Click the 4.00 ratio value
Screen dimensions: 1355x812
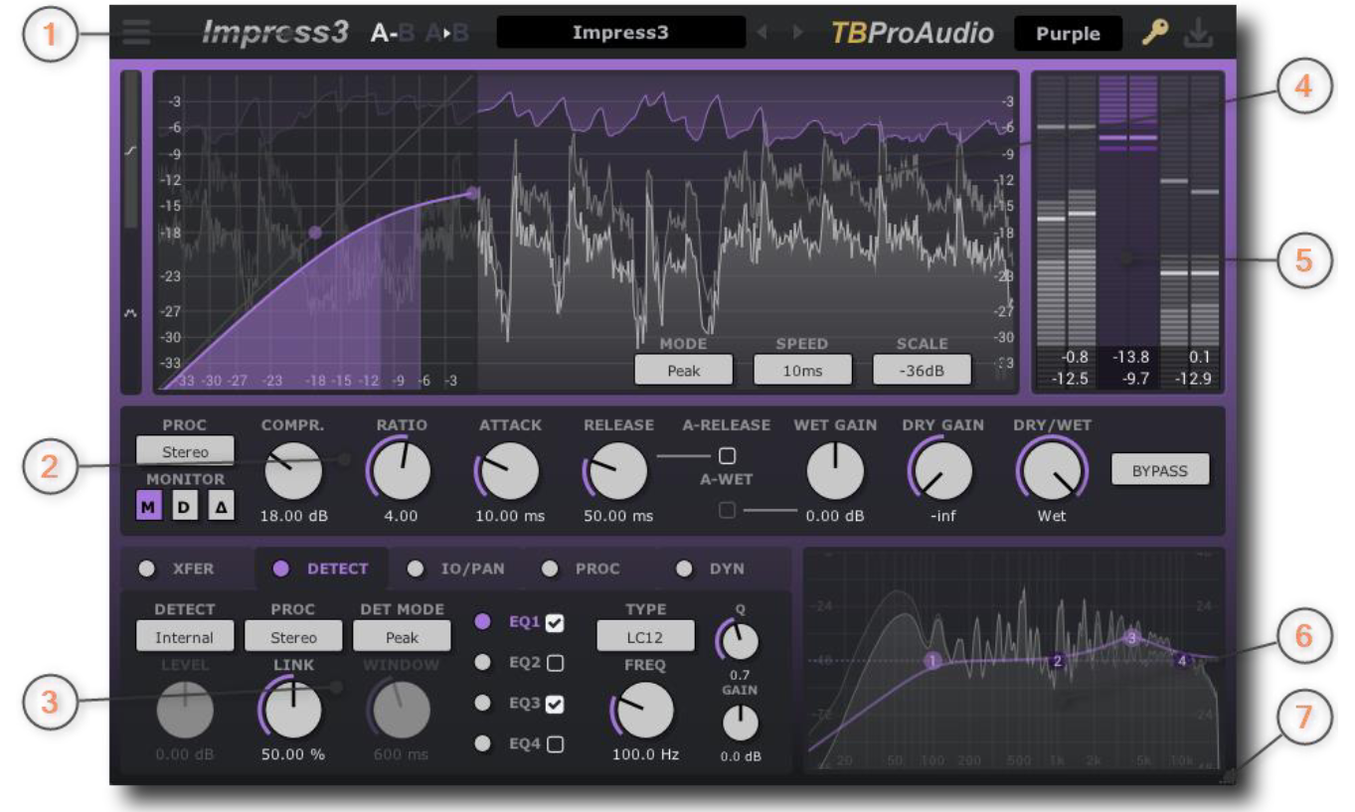[x=402, y=517]
